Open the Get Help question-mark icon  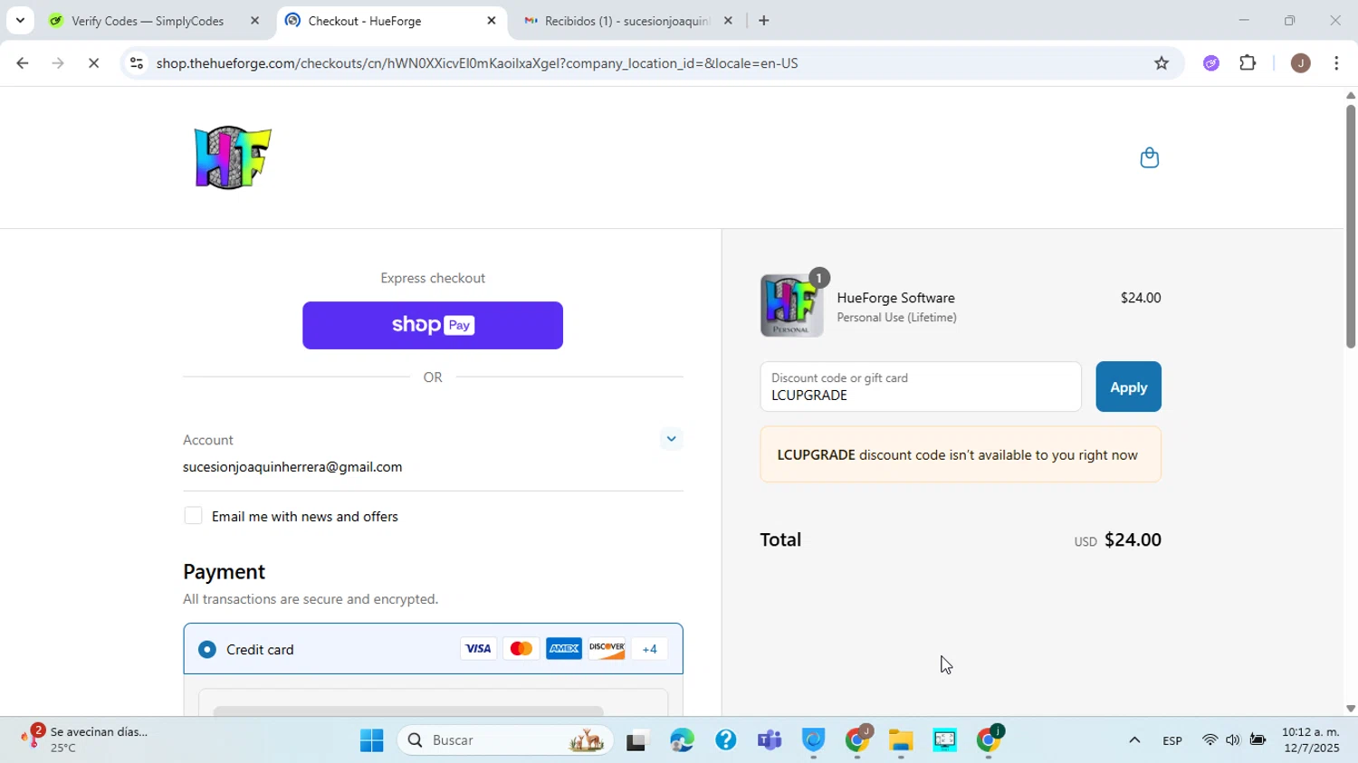point(725,740)
